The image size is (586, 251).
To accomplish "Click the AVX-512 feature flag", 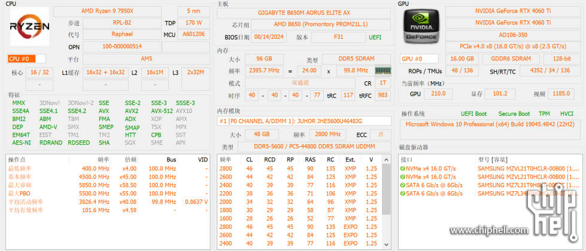I will (162, 111).
